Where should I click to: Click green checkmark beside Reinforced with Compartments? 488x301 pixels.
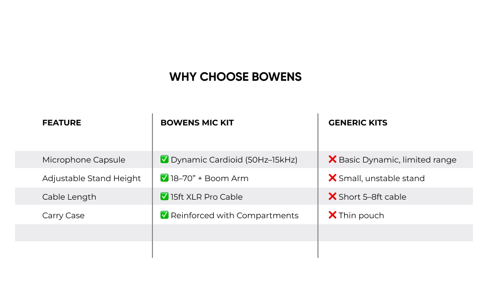tap(165, 215)
